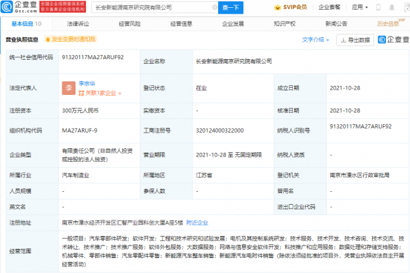This screenshot has width=410, height=273.
Task: Click the 李宗华 name link
Action: (x=88, y=83)
